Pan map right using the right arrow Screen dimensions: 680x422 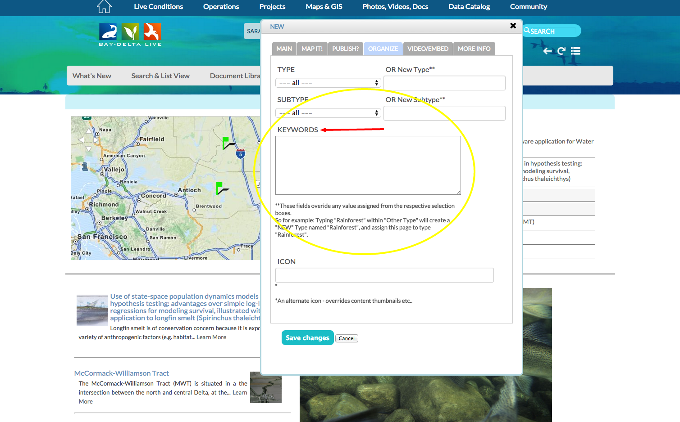pyautogui.click(x=96, y=140)
